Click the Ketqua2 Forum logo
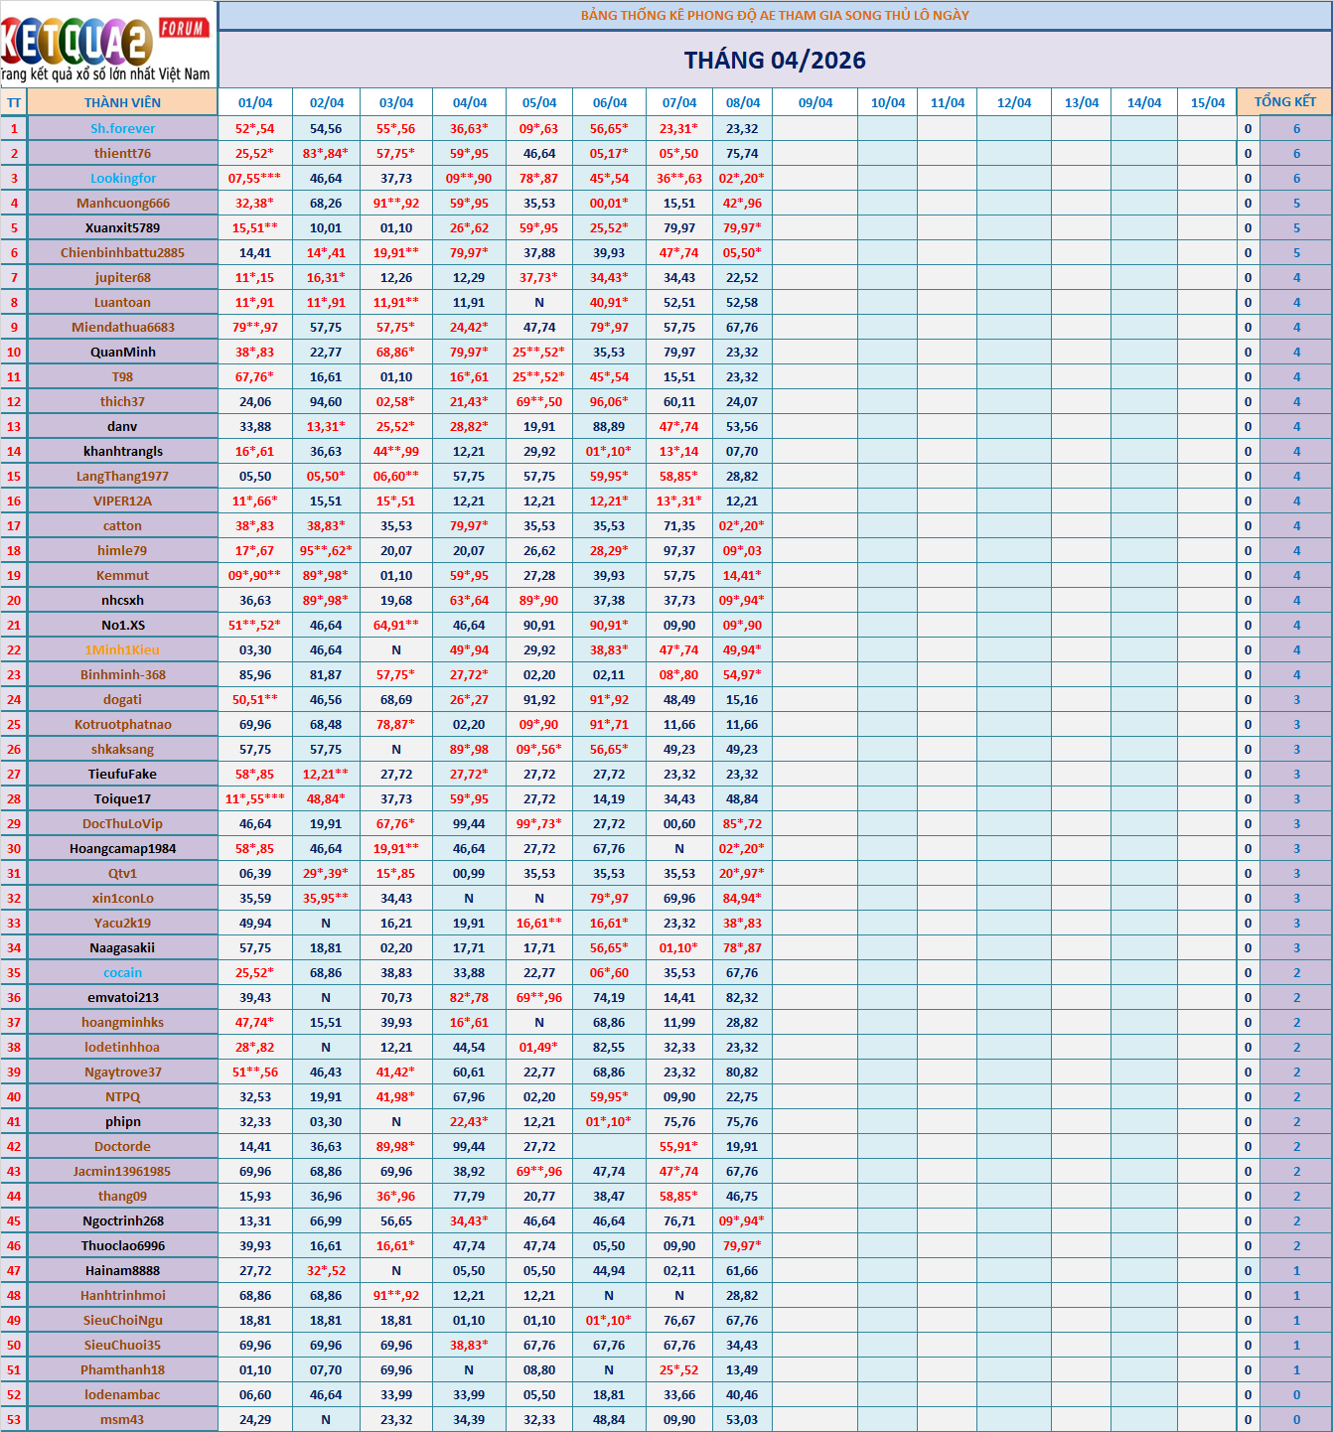The image size is (1333, 1432). click(107, 44)
